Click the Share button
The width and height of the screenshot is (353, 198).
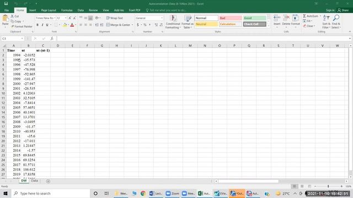point(343,10)
